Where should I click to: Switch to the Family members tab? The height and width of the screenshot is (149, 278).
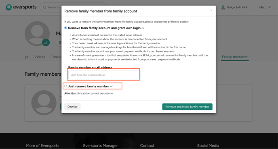point(234,57)
